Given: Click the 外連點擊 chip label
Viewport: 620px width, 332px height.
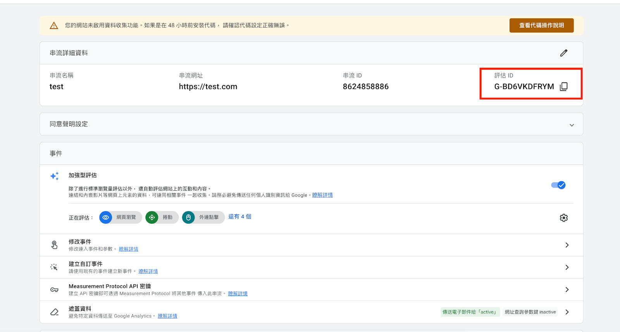Looking at the screenshot, I should (209, 217).
